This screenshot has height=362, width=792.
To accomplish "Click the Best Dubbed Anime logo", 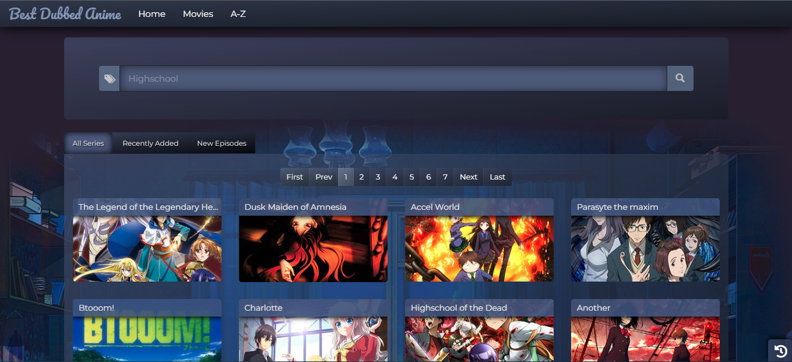I will point(65,14).
